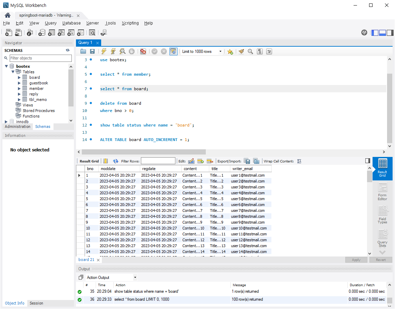The width and height of the screenshot is (395, 309).
Task: Expand the reply table node
Action: click(19, 94)
